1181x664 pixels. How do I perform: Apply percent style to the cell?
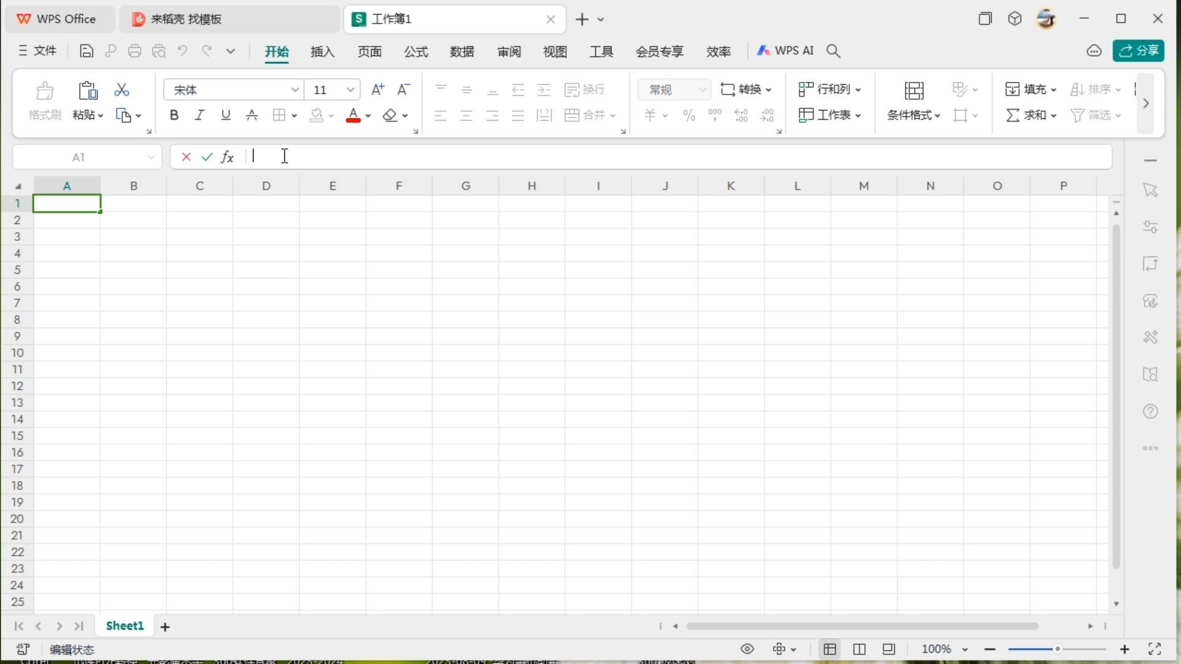point(688,115)
